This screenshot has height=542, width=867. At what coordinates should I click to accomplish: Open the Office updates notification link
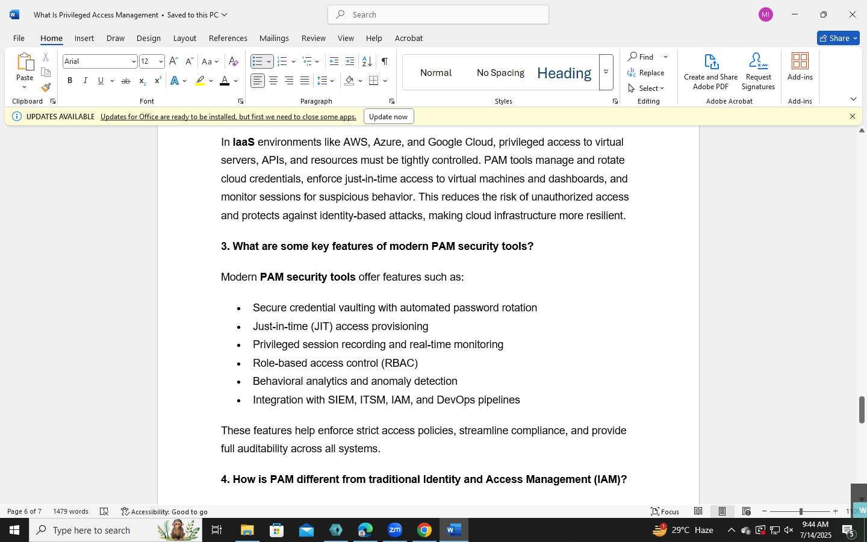(228, 116)
